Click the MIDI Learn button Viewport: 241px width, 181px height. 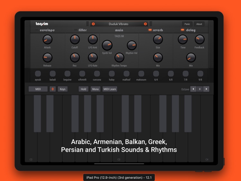pos(110,89)
